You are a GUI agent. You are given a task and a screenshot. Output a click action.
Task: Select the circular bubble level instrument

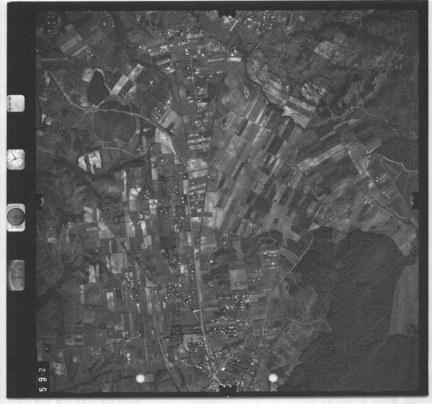coord(16,217)
